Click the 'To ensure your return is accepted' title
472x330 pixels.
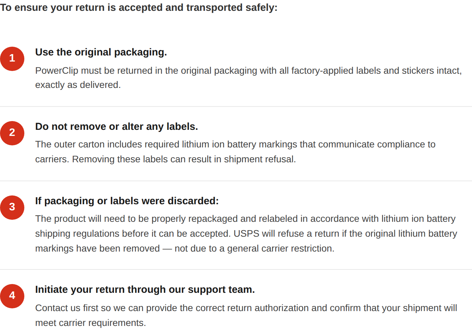click(x=139, y=7)
